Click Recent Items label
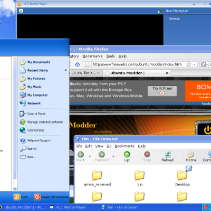211x211 pixels. [37, 70]
